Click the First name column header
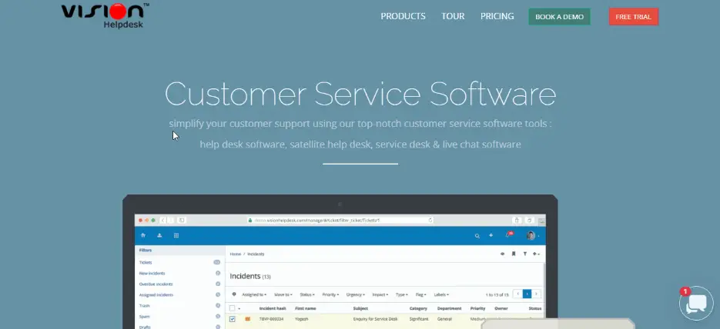720x329 pixels. pyautogui.click(x=306, y=308)
